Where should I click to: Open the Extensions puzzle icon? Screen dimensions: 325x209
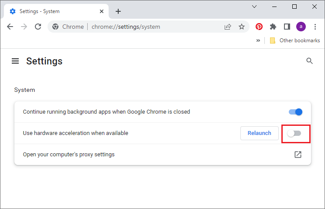(273, 27)
